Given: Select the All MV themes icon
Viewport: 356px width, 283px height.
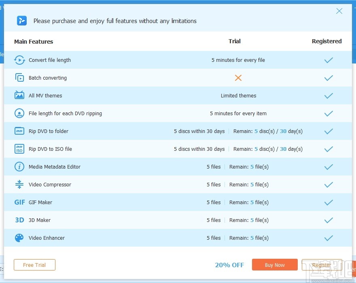Looking at the screenshot, I should point(19,95).
